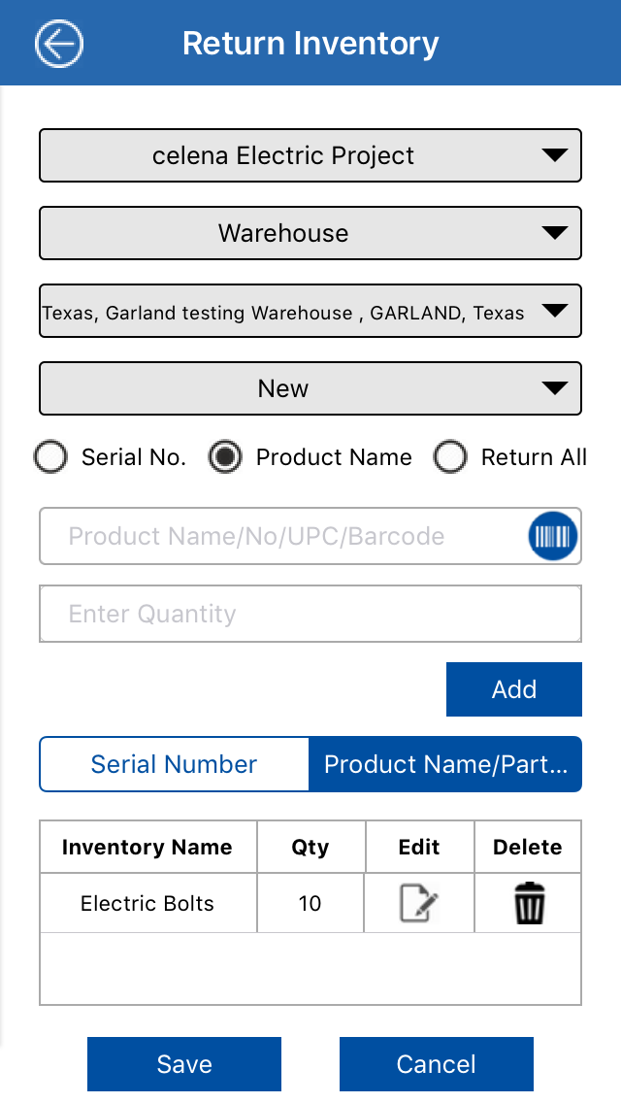Switch to the Serial Number tab
The width and height of the screenshot is (621, 1103).
click(x=175, y=764)
